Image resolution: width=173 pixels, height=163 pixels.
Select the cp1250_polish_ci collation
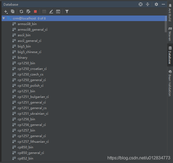pos(31,86)
